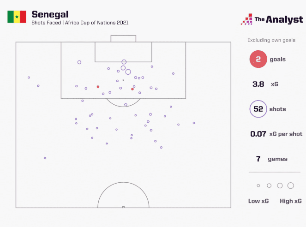The height and width of the screenshot is (227, 306).
Task: Click the goal frame at top of pitch
Action: tap(123, 39)
